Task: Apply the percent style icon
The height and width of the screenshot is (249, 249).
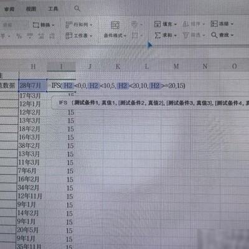Action: tap(19, 36)
